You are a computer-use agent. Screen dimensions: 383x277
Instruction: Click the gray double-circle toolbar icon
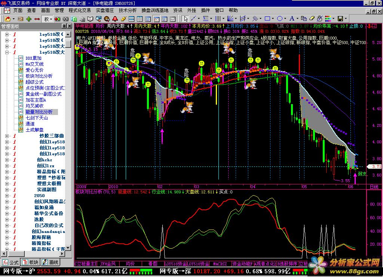(66, 19)
